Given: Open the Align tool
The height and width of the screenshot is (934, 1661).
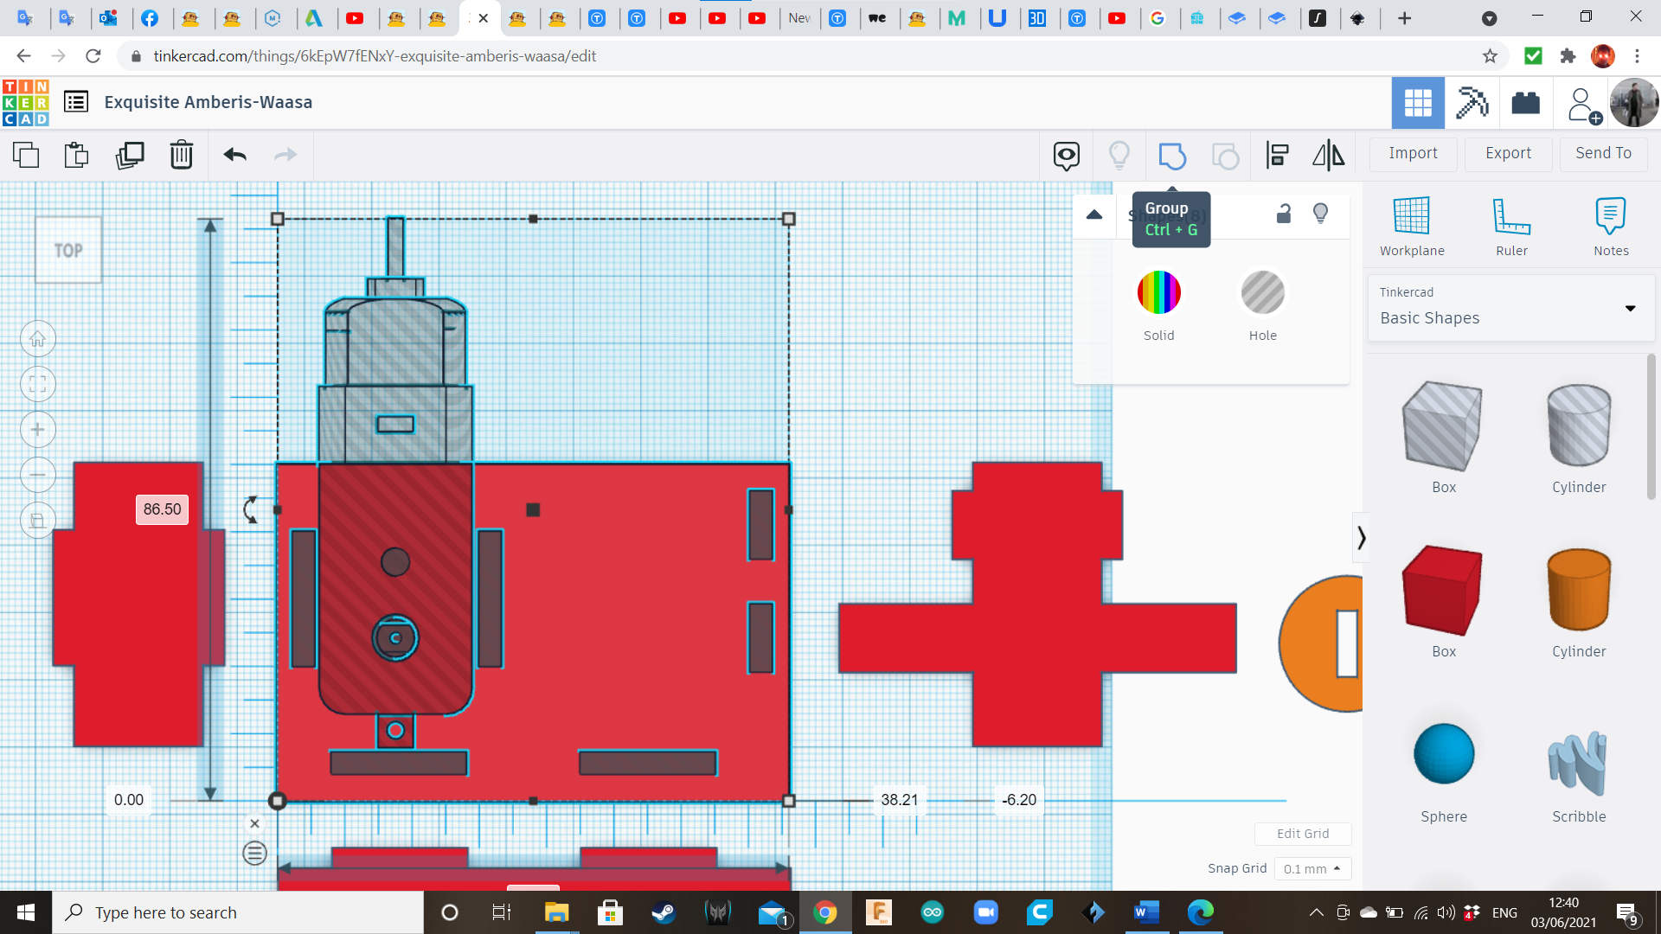Looking at the screenshot, I should point(1277,155).
